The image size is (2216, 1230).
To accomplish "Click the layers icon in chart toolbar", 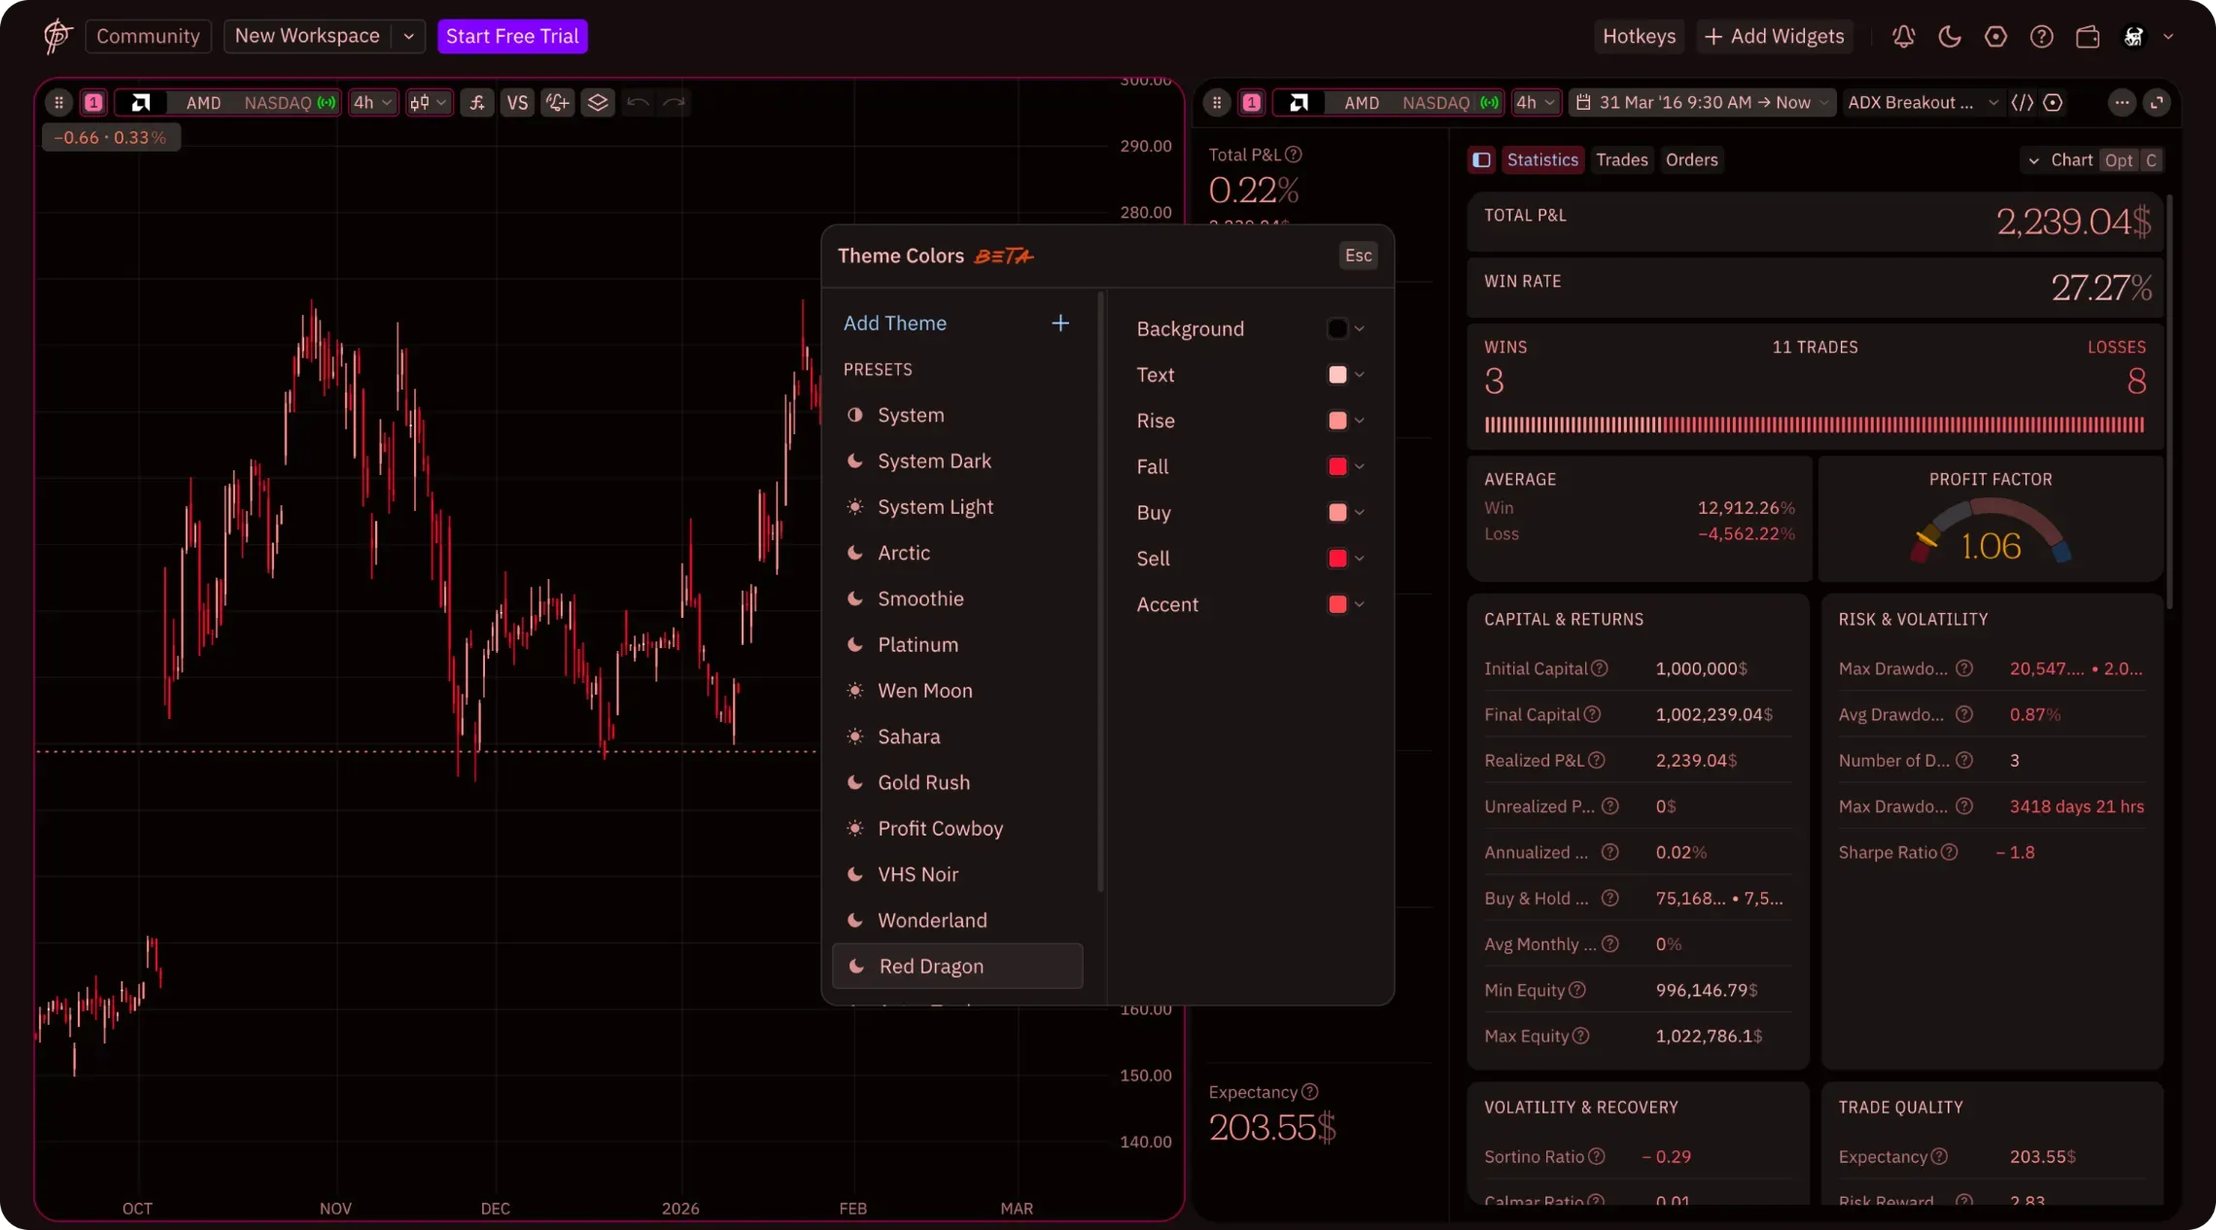I will [x=598, y=102].
